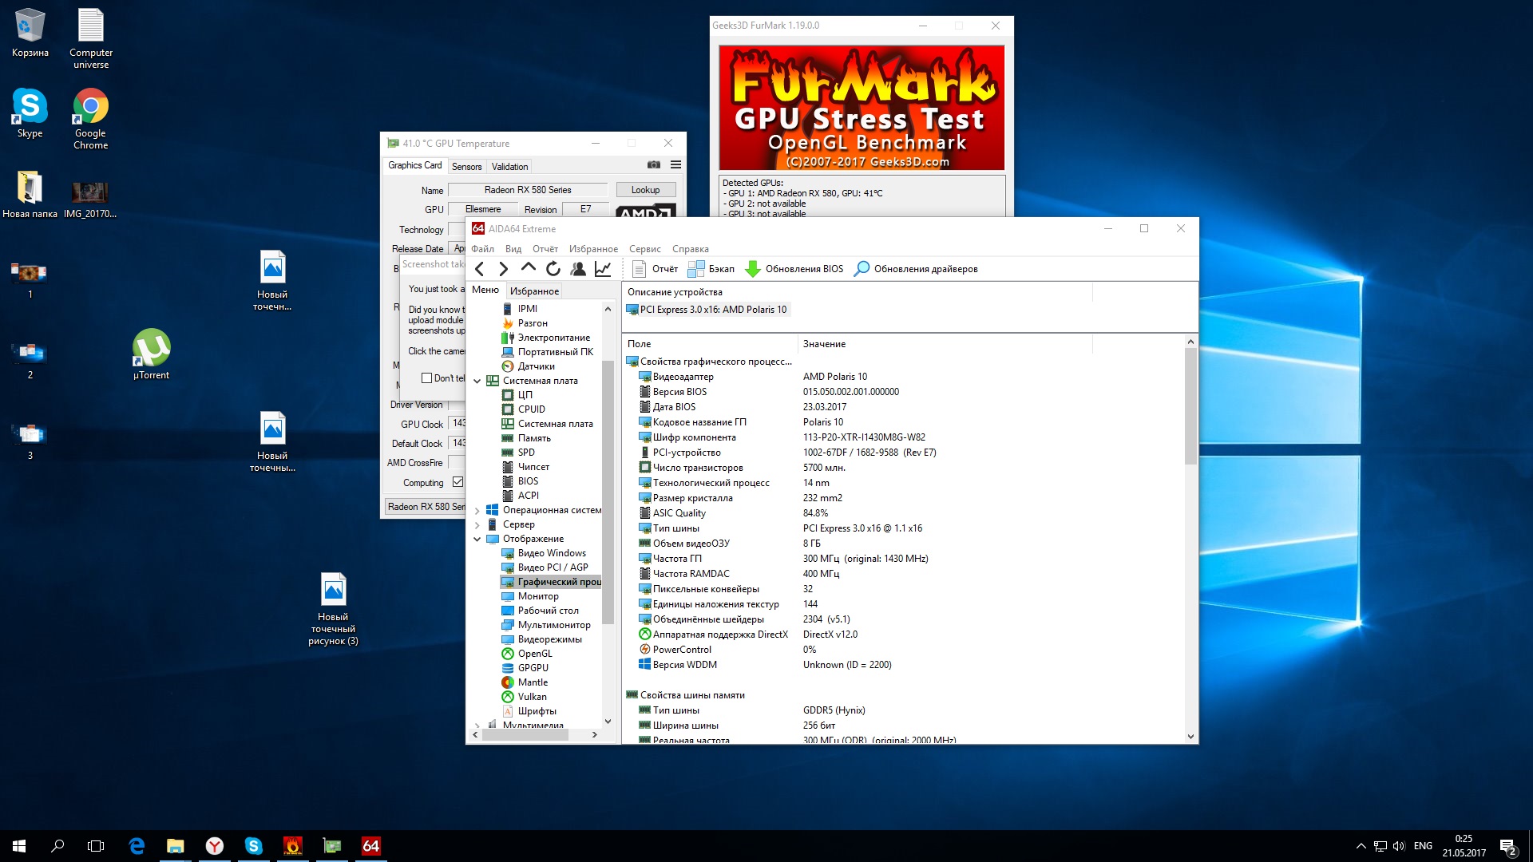Take GPU-Z screenshot with camera icon
This screenshot has width=1533, height=862.
[x=654, y=164]
